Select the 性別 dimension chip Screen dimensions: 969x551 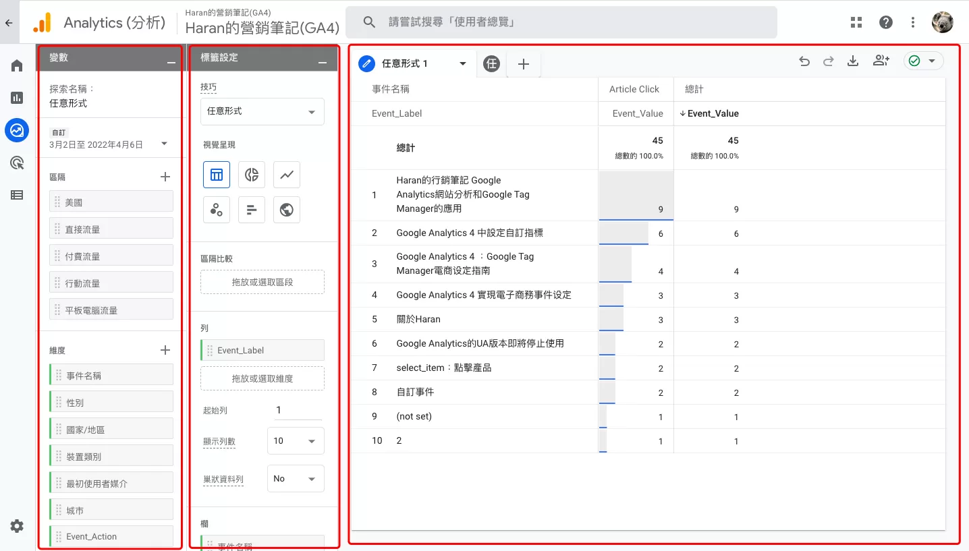click(111, 403)
